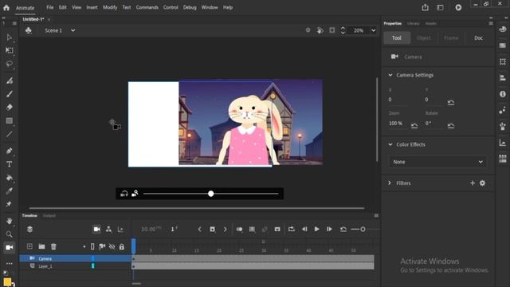This screenshot has height=287, width=510.
Task: Open the Commands menu
Action: coord(147,7)
